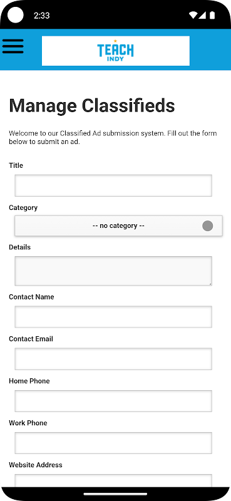231x501 pixels.
Task: Focus the Details text area
Action: tap(113, 271)
